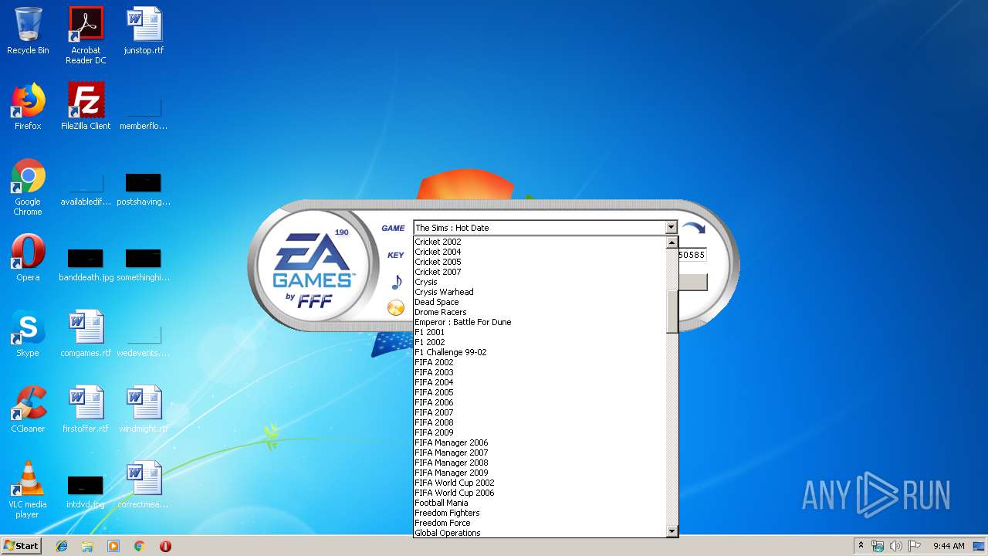Open Action Center flag in tray
Screen dimensions: 988x556
tap(915, 546)
